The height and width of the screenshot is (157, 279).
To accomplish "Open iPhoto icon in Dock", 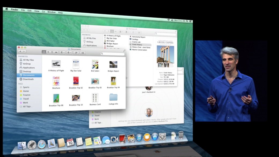I will click(131, 138).
